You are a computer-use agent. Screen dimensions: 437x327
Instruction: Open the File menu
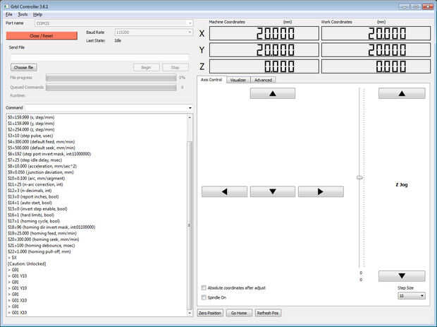pos(9,15)
